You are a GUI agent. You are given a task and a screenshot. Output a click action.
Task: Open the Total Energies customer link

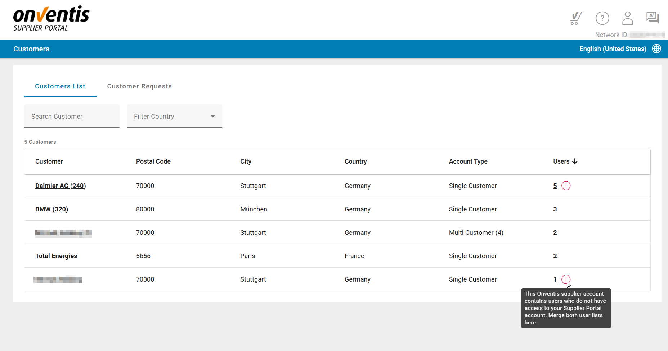pos(56,256)
